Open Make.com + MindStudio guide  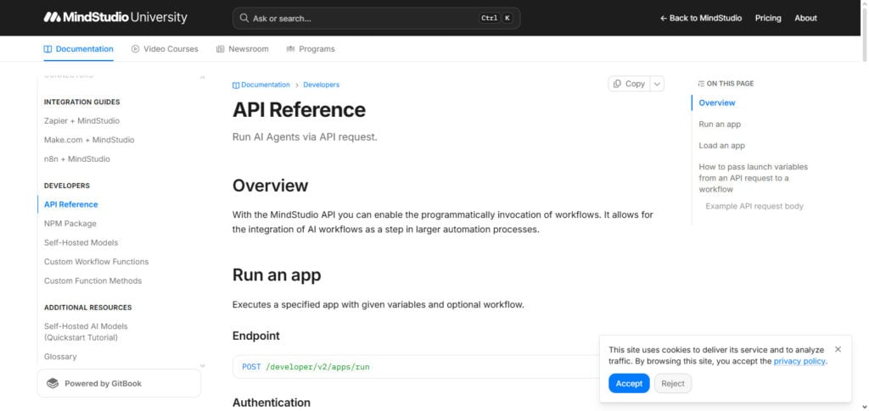(x=89, y=140)
